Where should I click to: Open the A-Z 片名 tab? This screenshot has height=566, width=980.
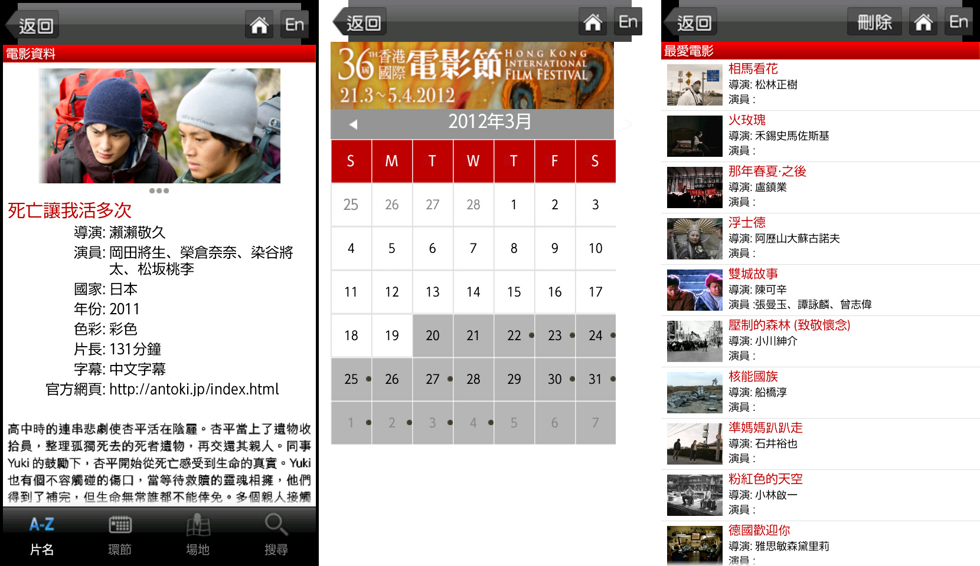point(42,535)
